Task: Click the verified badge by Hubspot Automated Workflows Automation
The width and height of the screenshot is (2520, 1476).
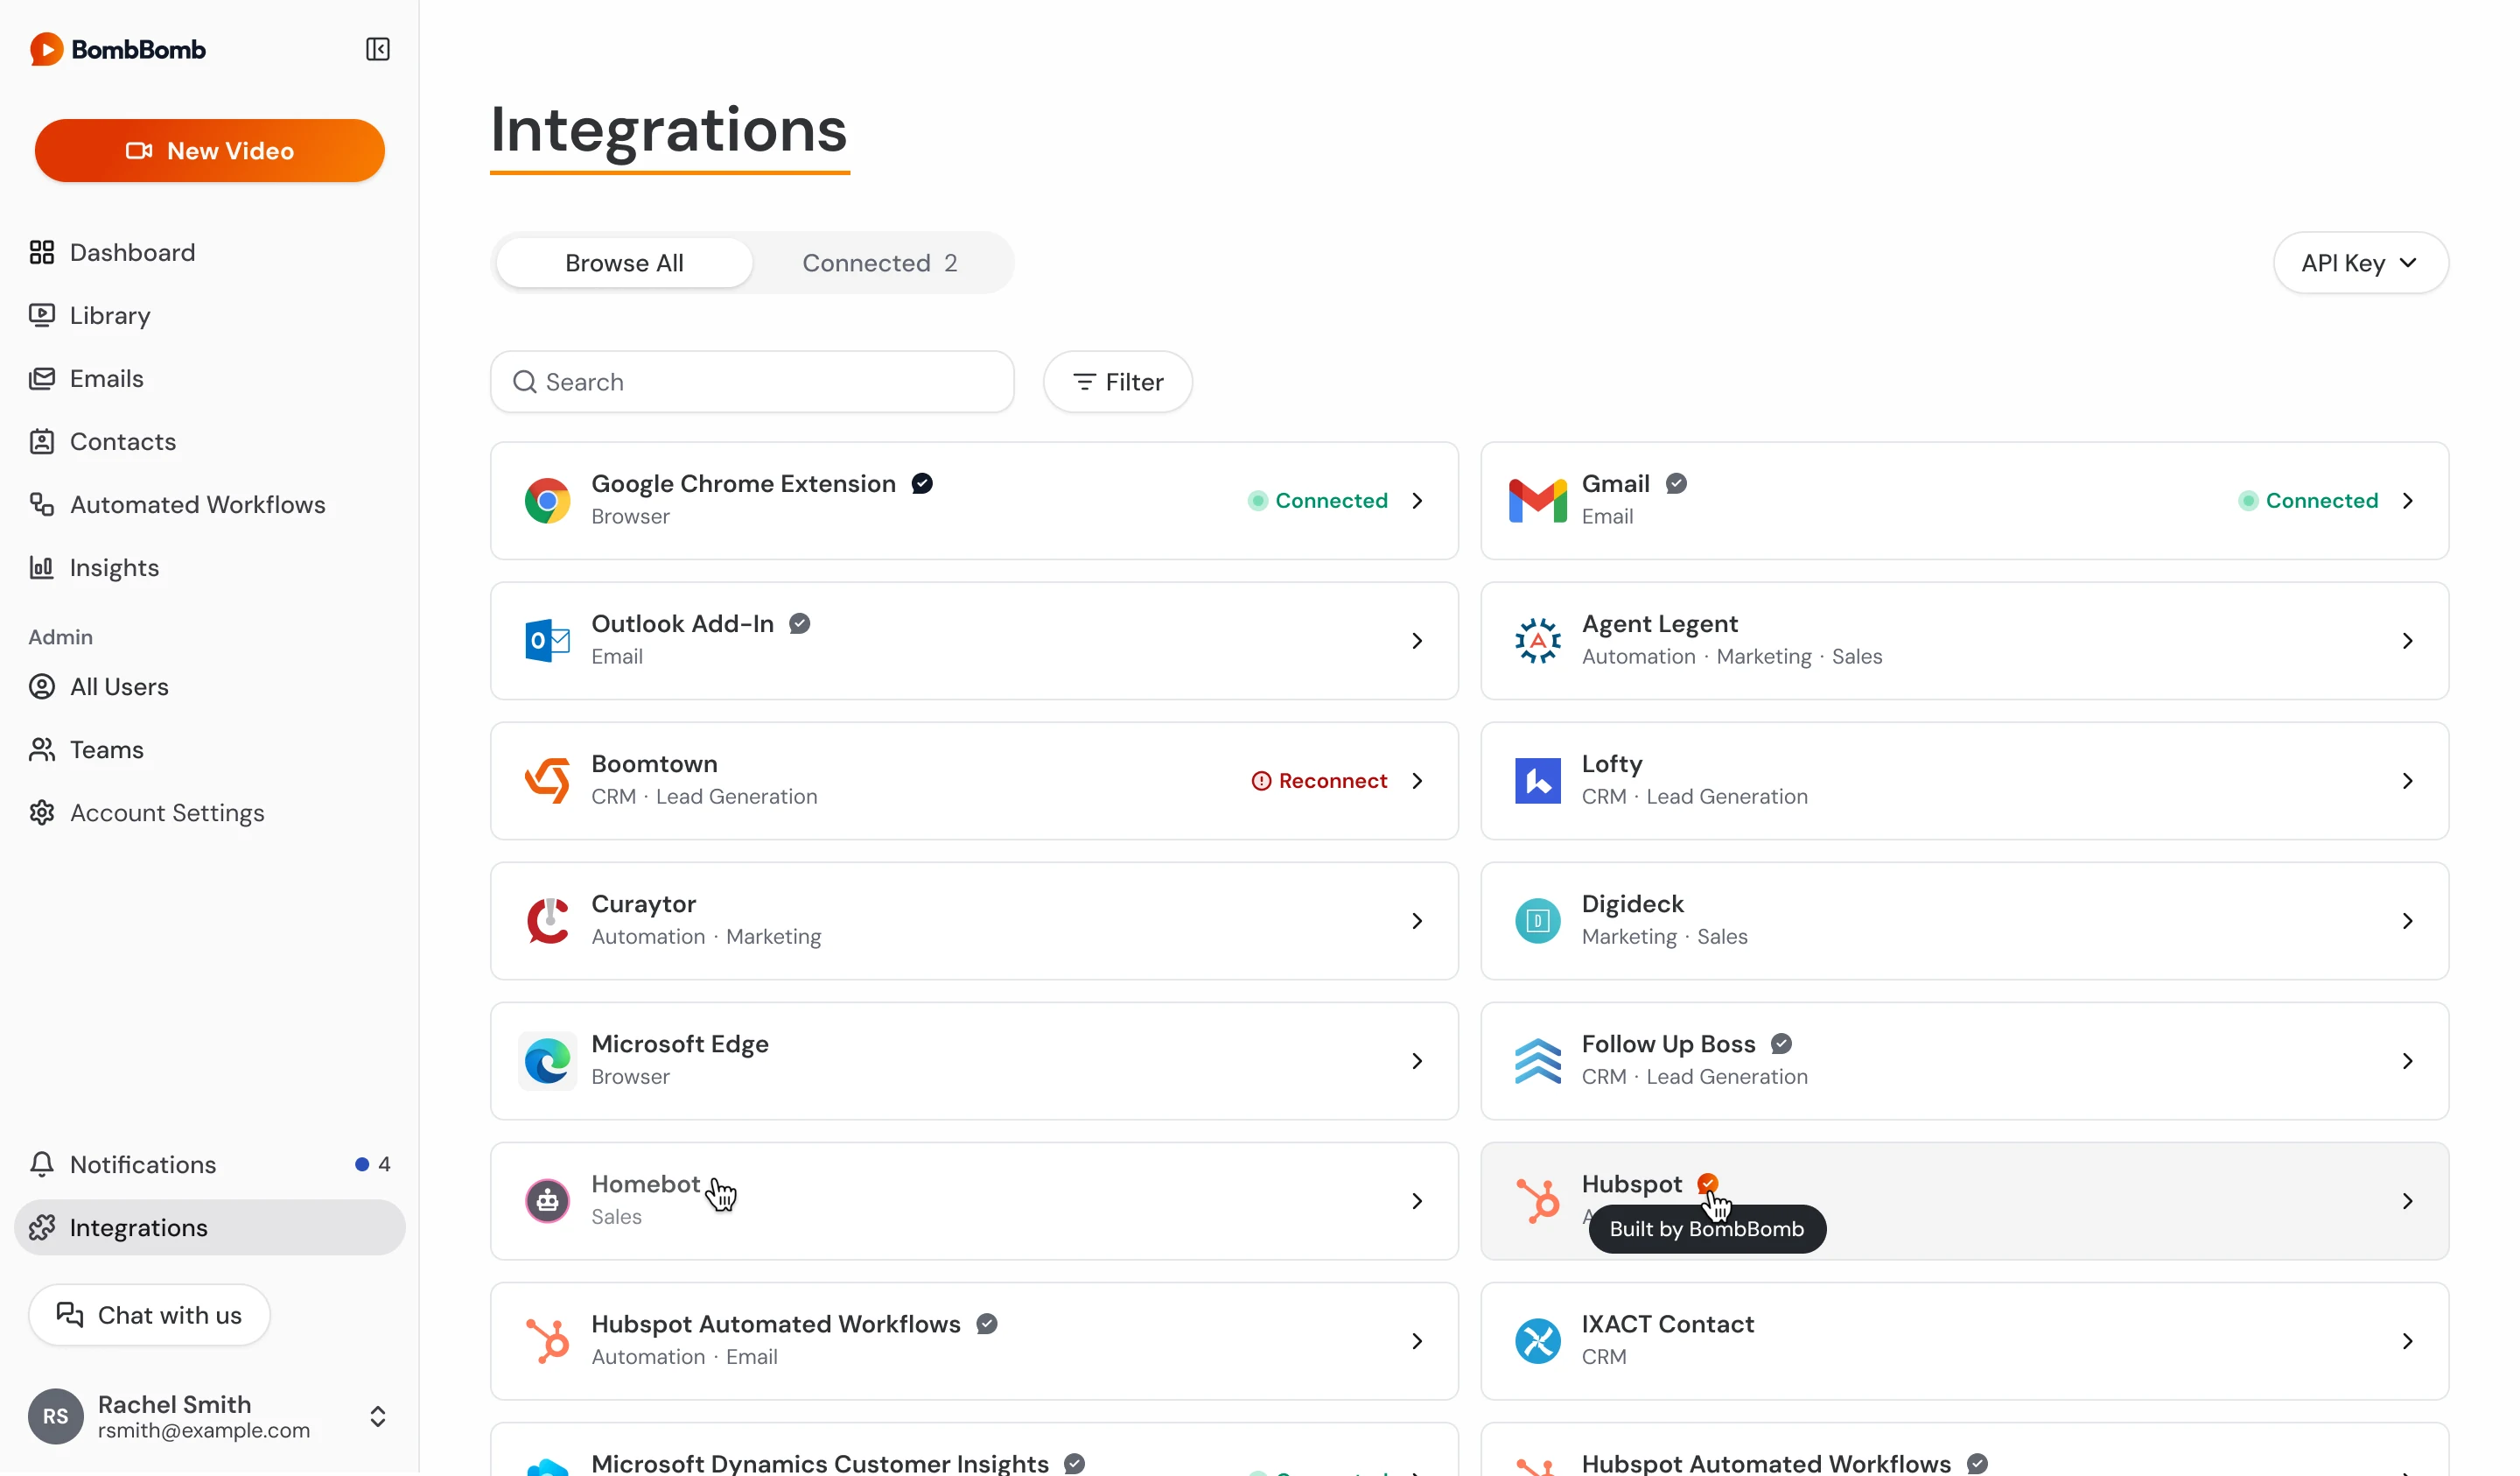Action: [x=986, y=1324]
